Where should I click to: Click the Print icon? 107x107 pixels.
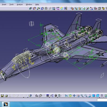(6, 96)
